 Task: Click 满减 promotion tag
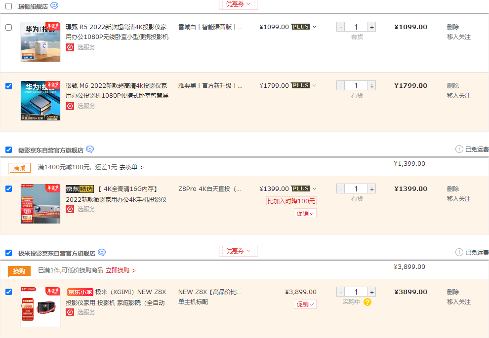19,168
